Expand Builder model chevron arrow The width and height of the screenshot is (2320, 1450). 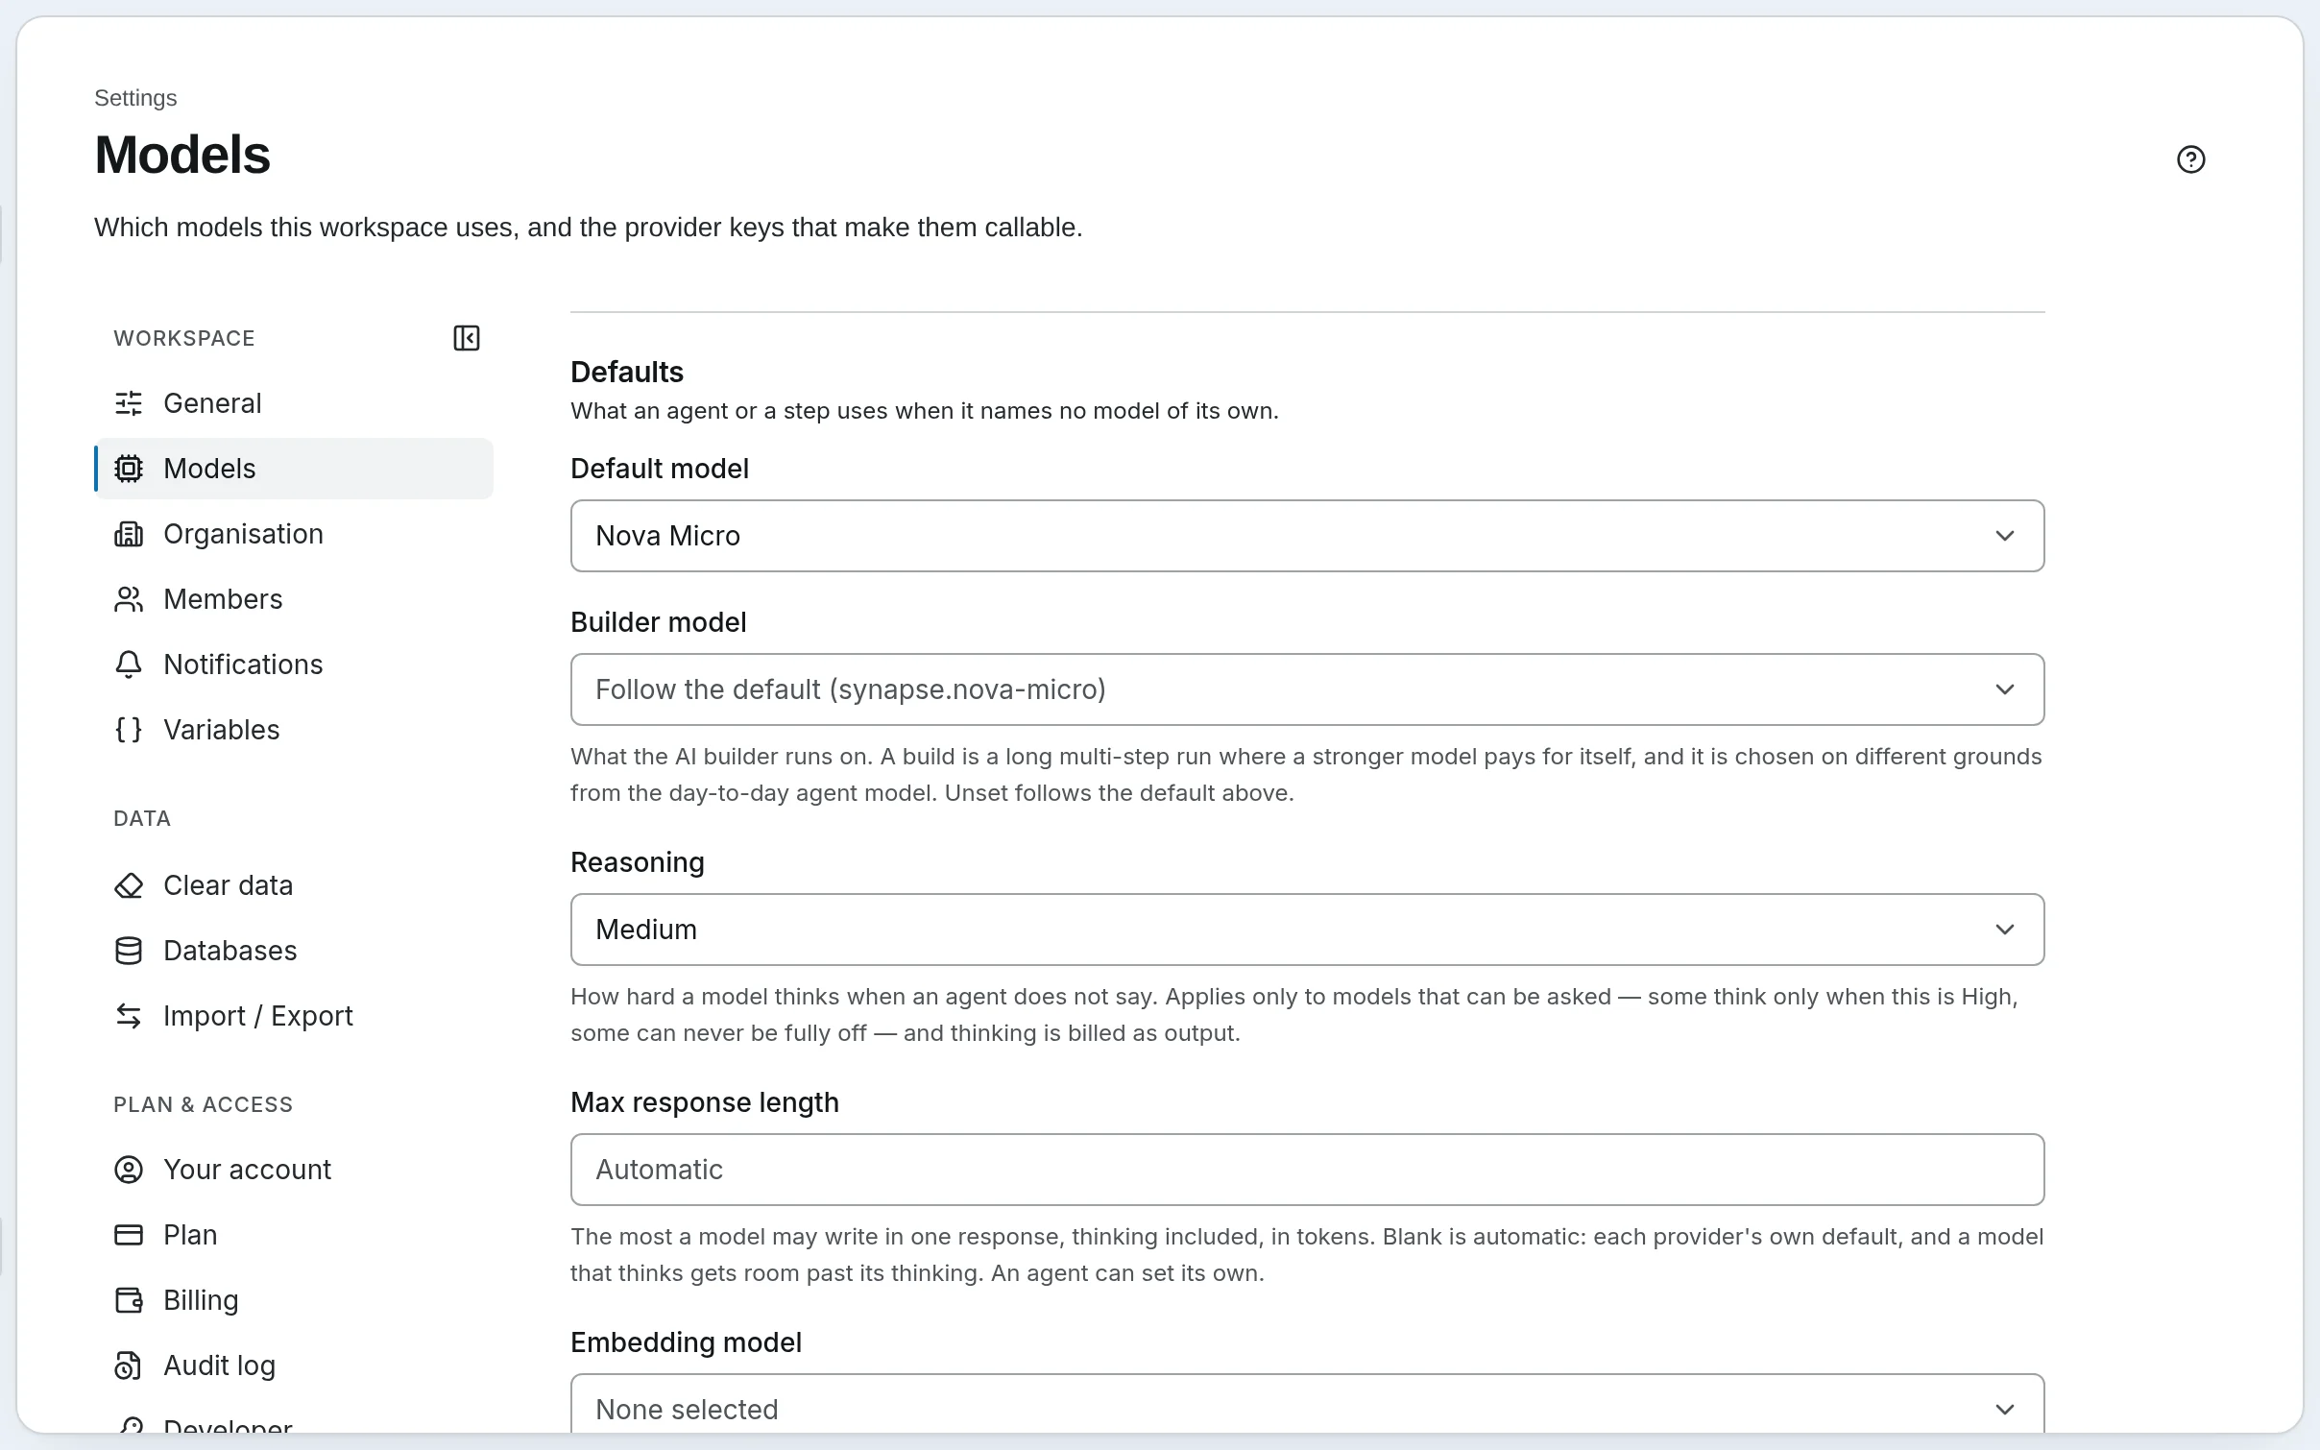(2004, 689)
